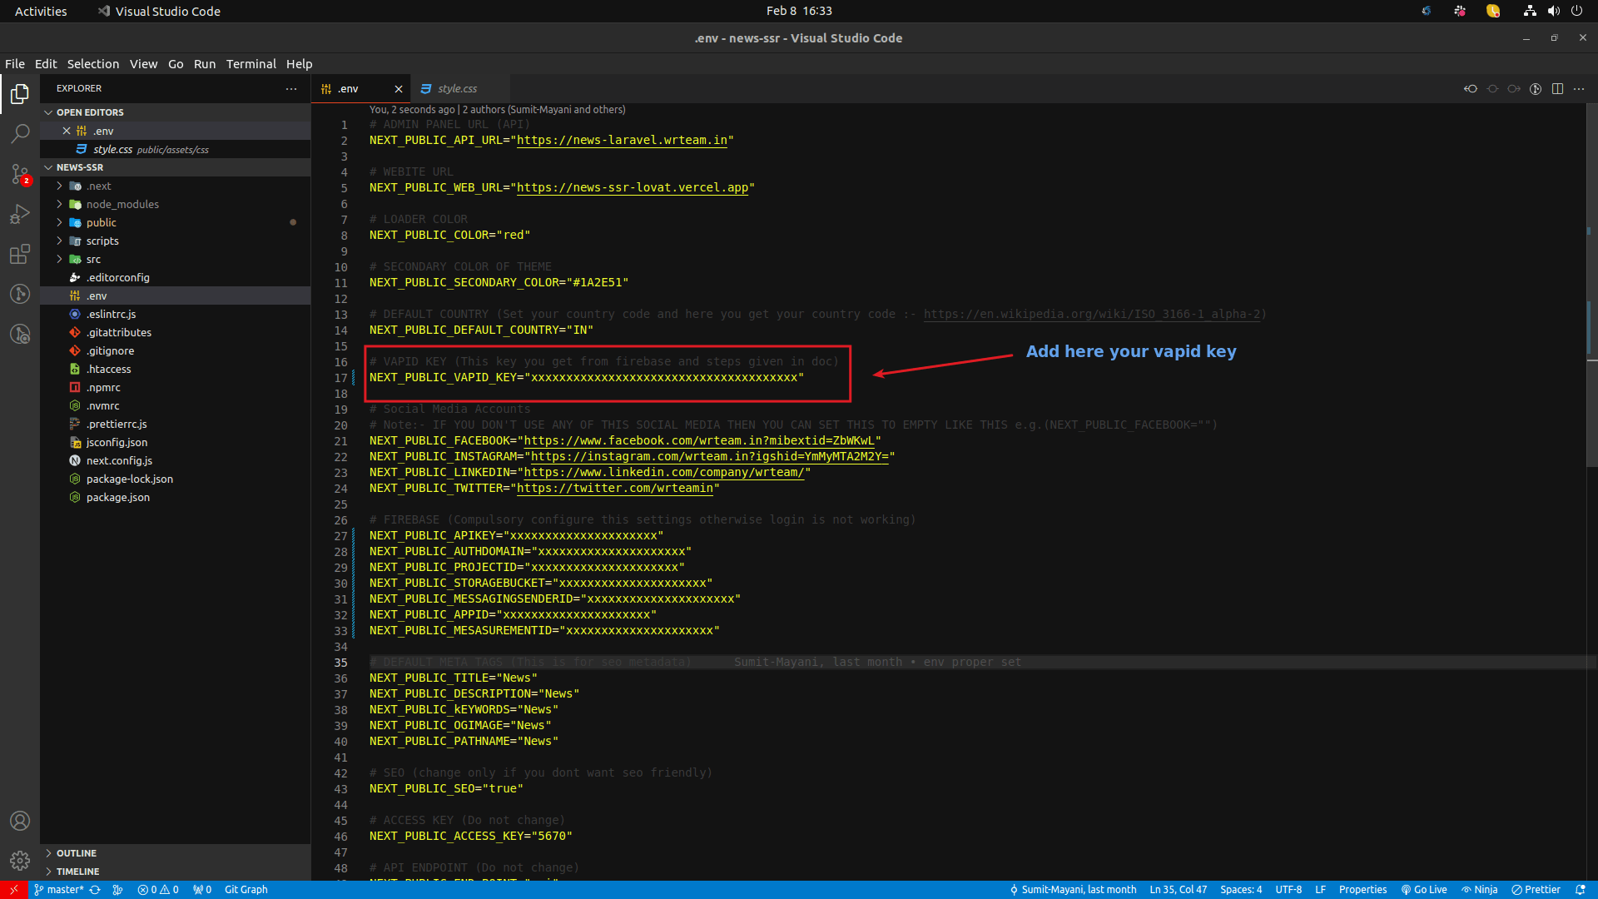Toggle the Prettier status bar item
The height and width of the screenshot is (899, 1598).
(1536, 890)
